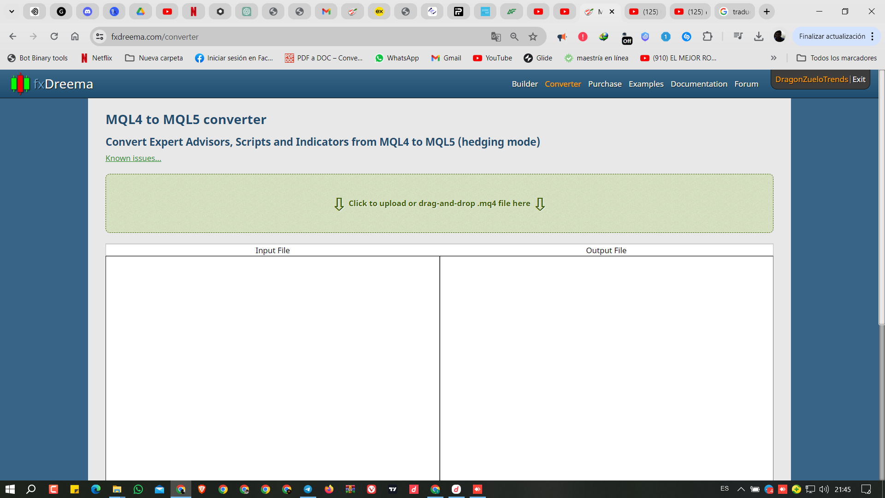
Task: Click the Input File text area
Action: pos(272,368)
